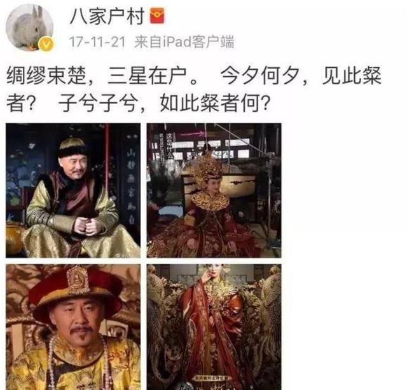Click the 三星在户 phrase in post
The image size is (407, 390).
[147, 76]
